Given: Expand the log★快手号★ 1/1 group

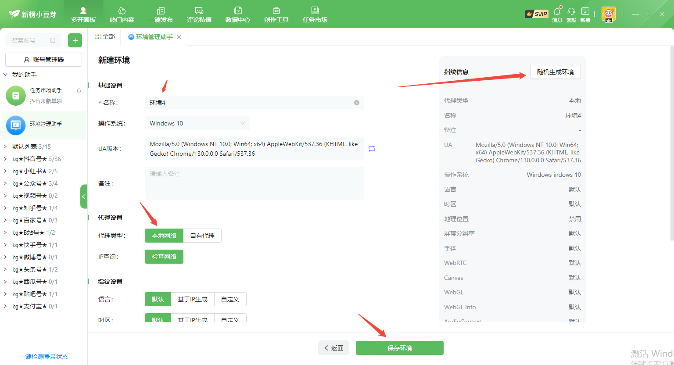Looking at the screenshot, I should tap(5, 245).
